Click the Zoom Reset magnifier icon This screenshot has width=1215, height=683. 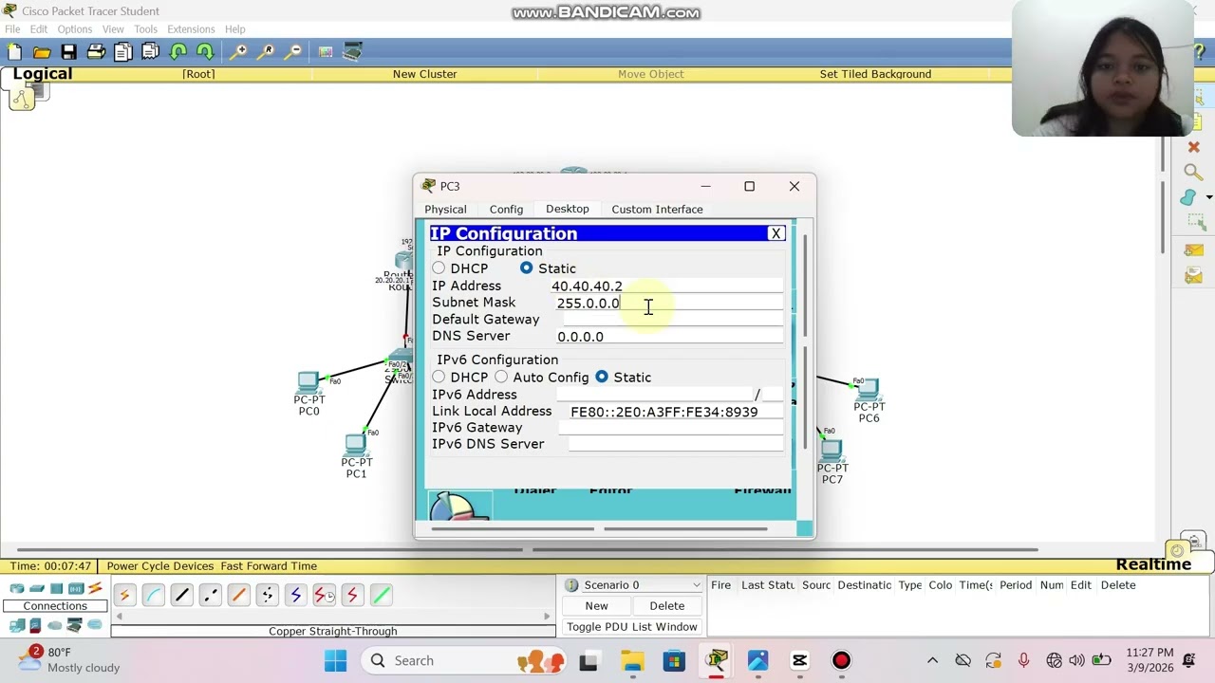267,51
